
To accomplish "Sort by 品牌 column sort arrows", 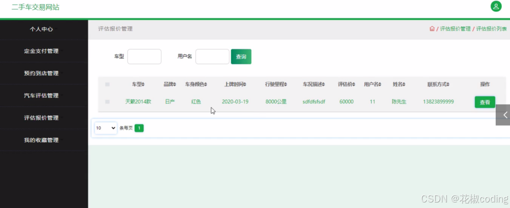I will coord(175,85).
